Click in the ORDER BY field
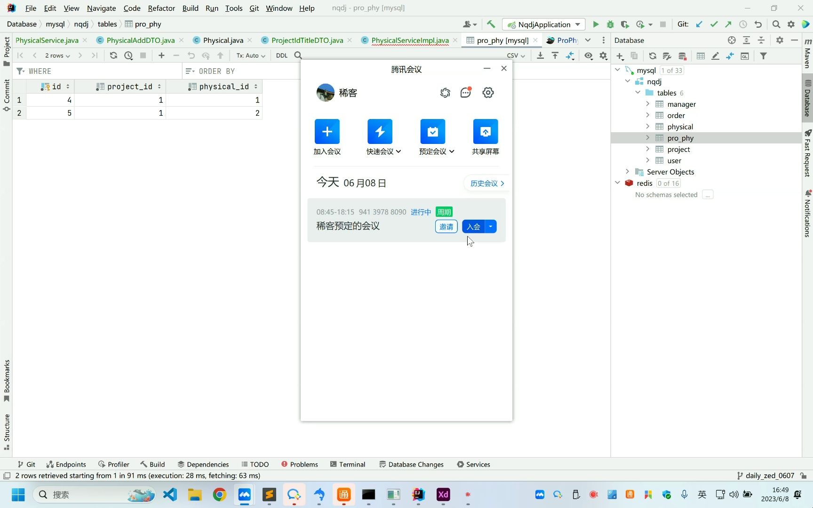 point(240,71)
